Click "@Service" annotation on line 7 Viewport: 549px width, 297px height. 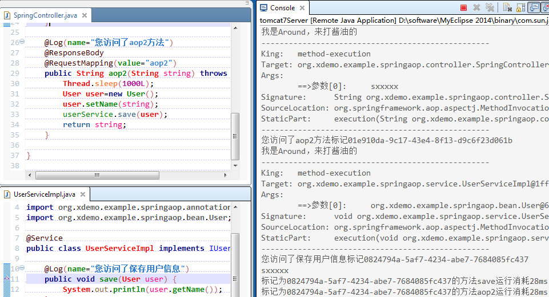click(x=45, y=238)
